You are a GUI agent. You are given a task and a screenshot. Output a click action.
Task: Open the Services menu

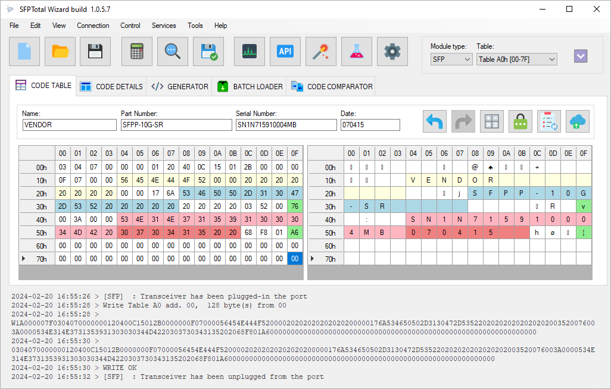(164, 26)
